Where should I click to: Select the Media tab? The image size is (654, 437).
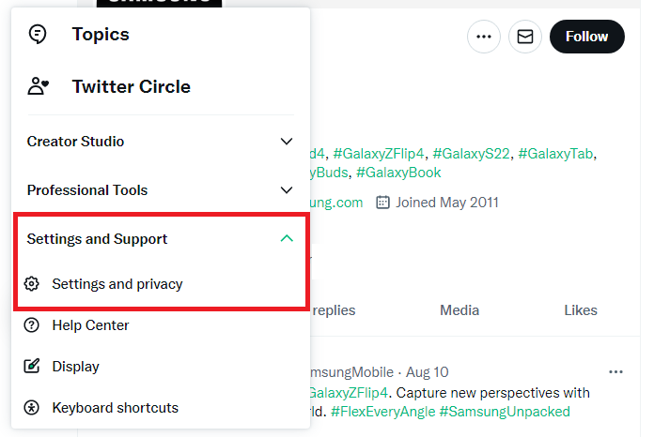point(459,310)
